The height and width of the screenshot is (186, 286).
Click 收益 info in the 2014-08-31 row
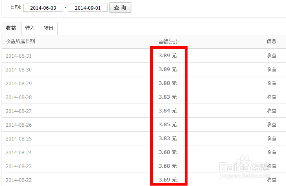click(x=271, y=56)
